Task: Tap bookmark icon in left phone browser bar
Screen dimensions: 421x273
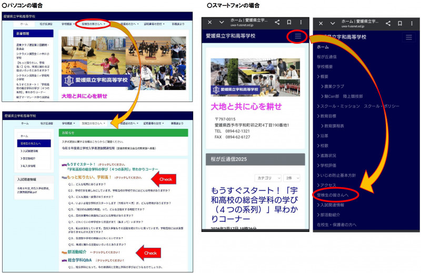Action: point(289,23)
